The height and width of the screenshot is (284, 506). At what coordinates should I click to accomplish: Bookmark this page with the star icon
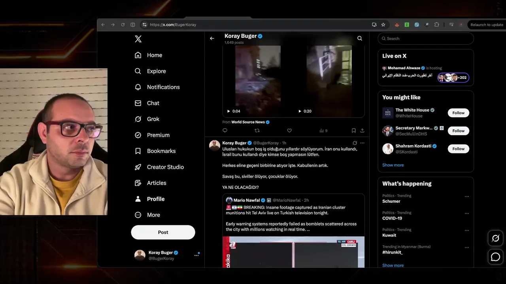pyautogui.click(x=383, y=24)
